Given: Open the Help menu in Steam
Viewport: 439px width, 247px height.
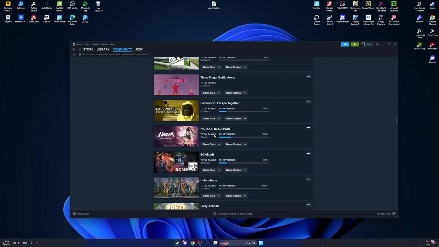Looking at the screenshot, I should pyautogui.click(x=112, y=44).
